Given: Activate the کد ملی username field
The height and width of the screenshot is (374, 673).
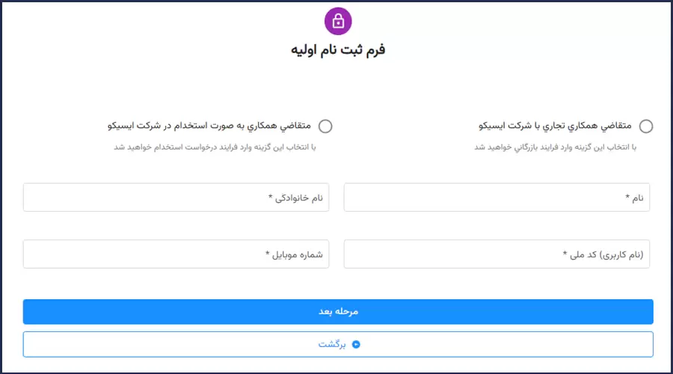Looking at the screenshot, I should pos(497,254).
